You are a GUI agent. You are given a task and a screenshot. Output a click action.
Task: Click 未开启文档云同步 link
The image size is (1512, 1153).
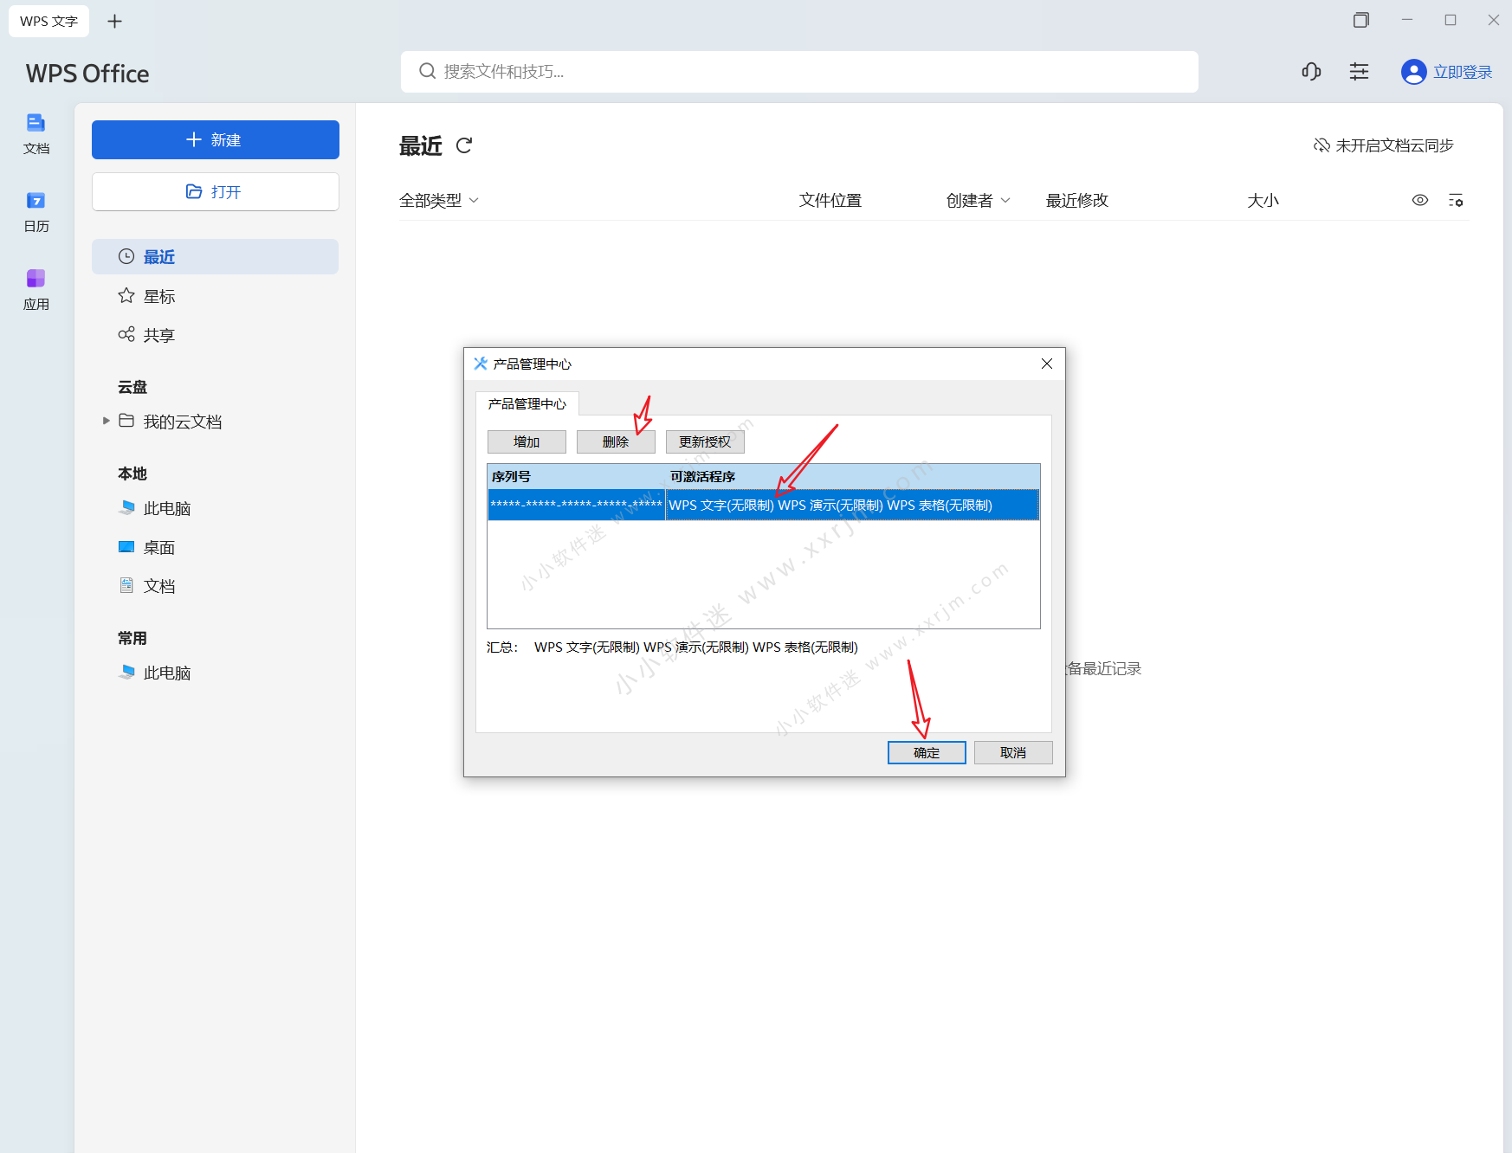tap(1394, 145)
